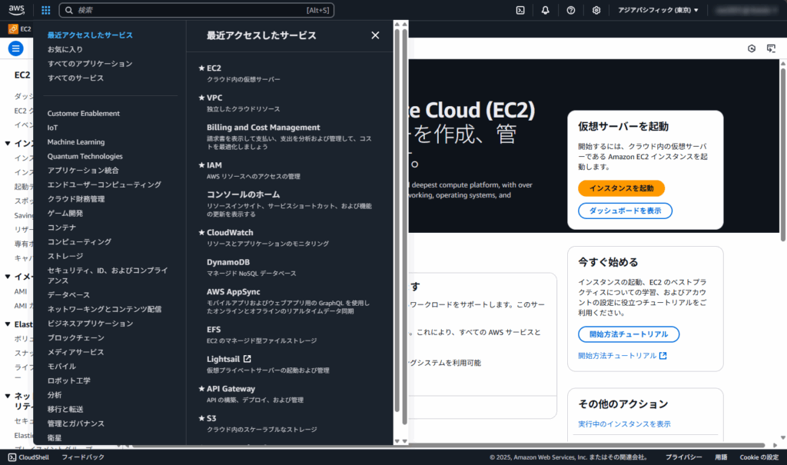Open the ストレージ category
The width and height of the screenshot is (787, 465).
[x=65, y=256]
